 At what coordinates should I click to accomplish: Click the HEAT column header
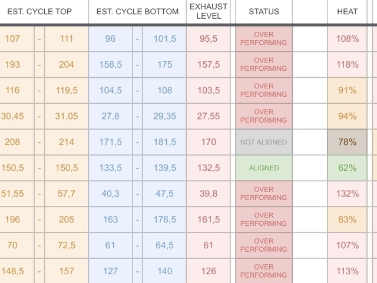pyautogui.click(x=347, y=11)
